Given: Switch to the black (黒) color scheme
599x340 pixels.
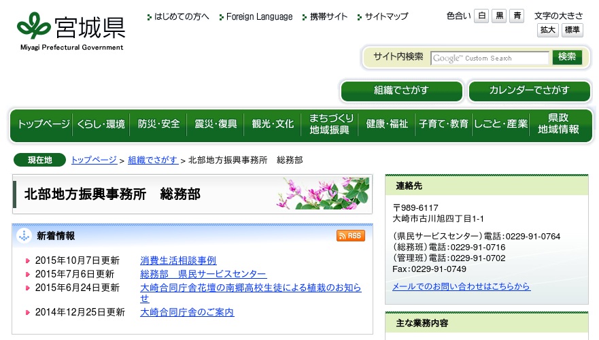Looking at the screenshot, I should tap(500, 16).
